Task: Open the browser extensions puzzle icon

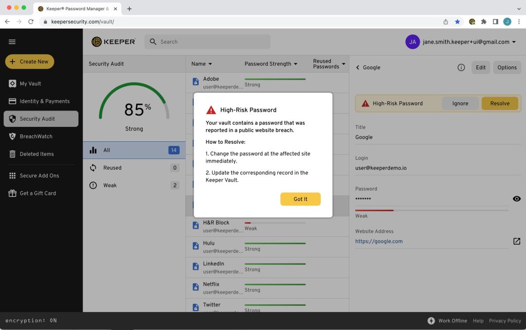Action: coord(484,22)
